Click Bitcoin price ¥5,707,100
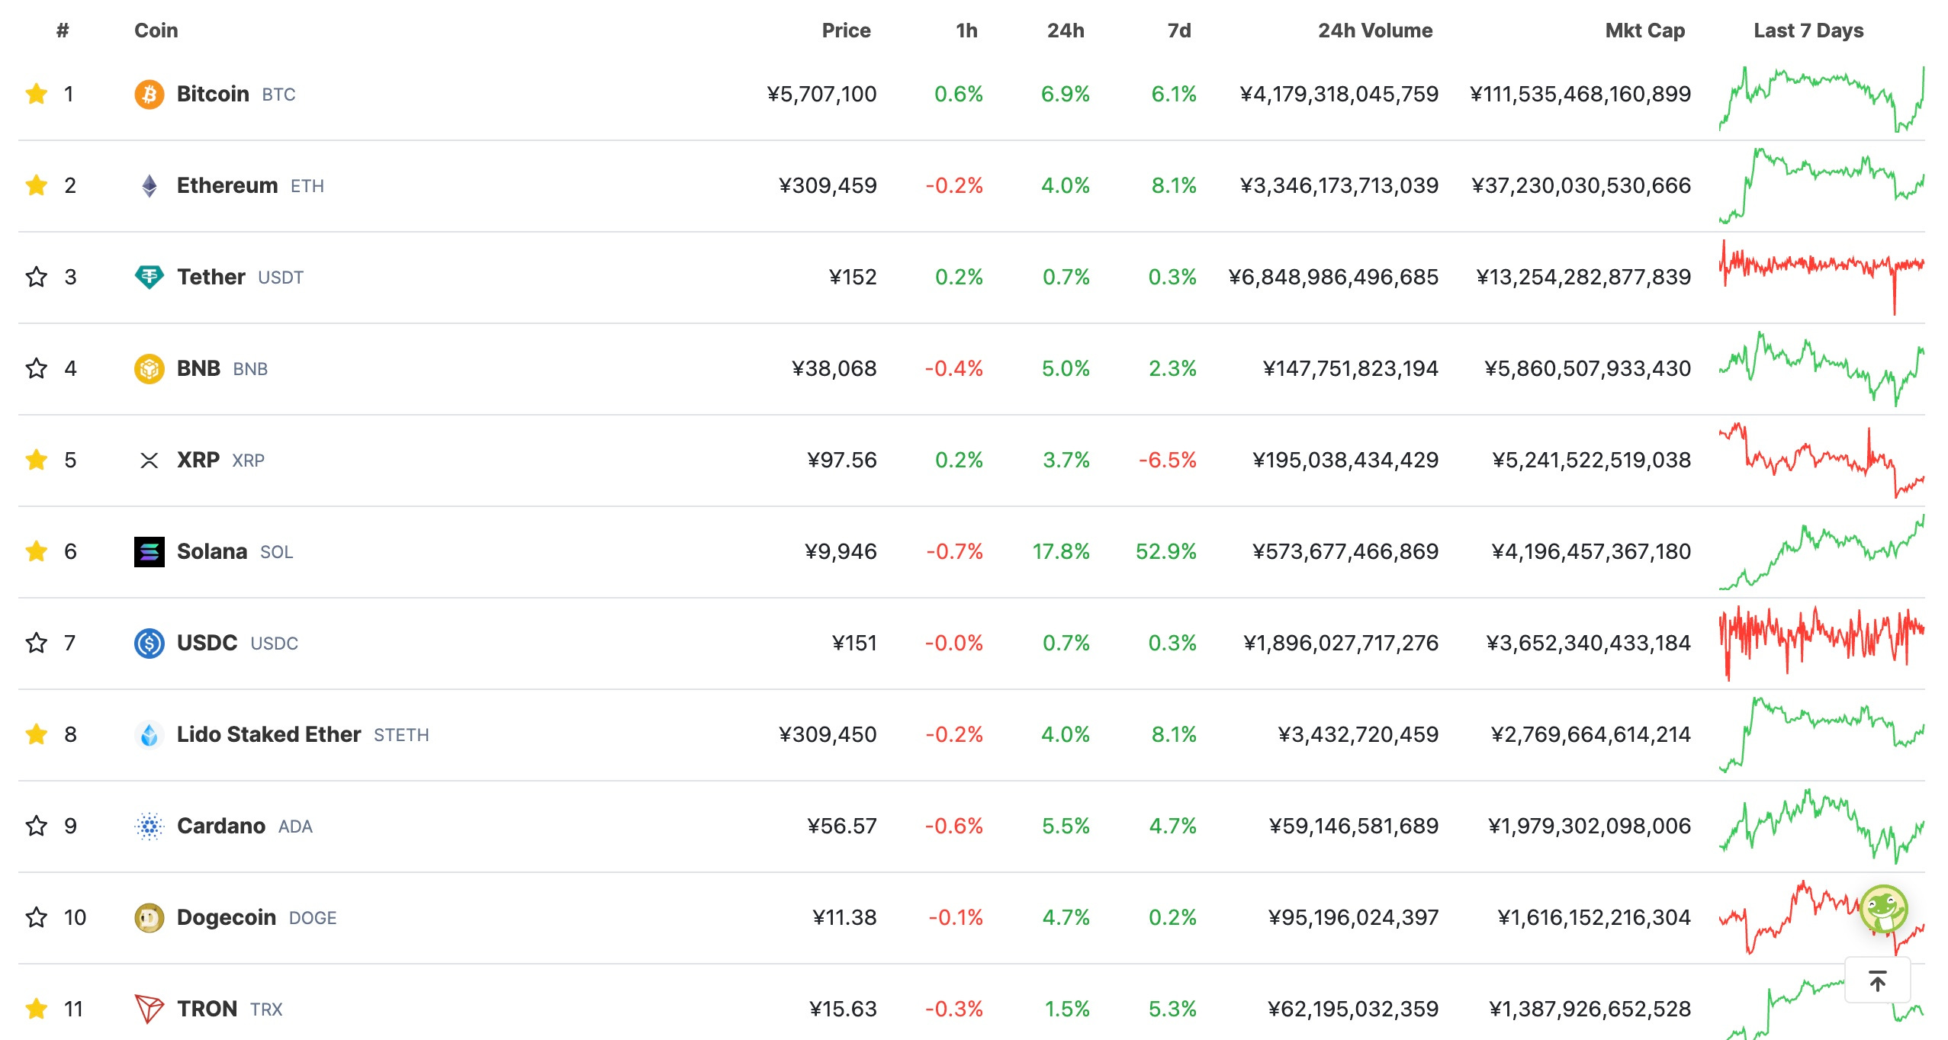Viewport: 1948px width, 1040px height. [821, 94]
